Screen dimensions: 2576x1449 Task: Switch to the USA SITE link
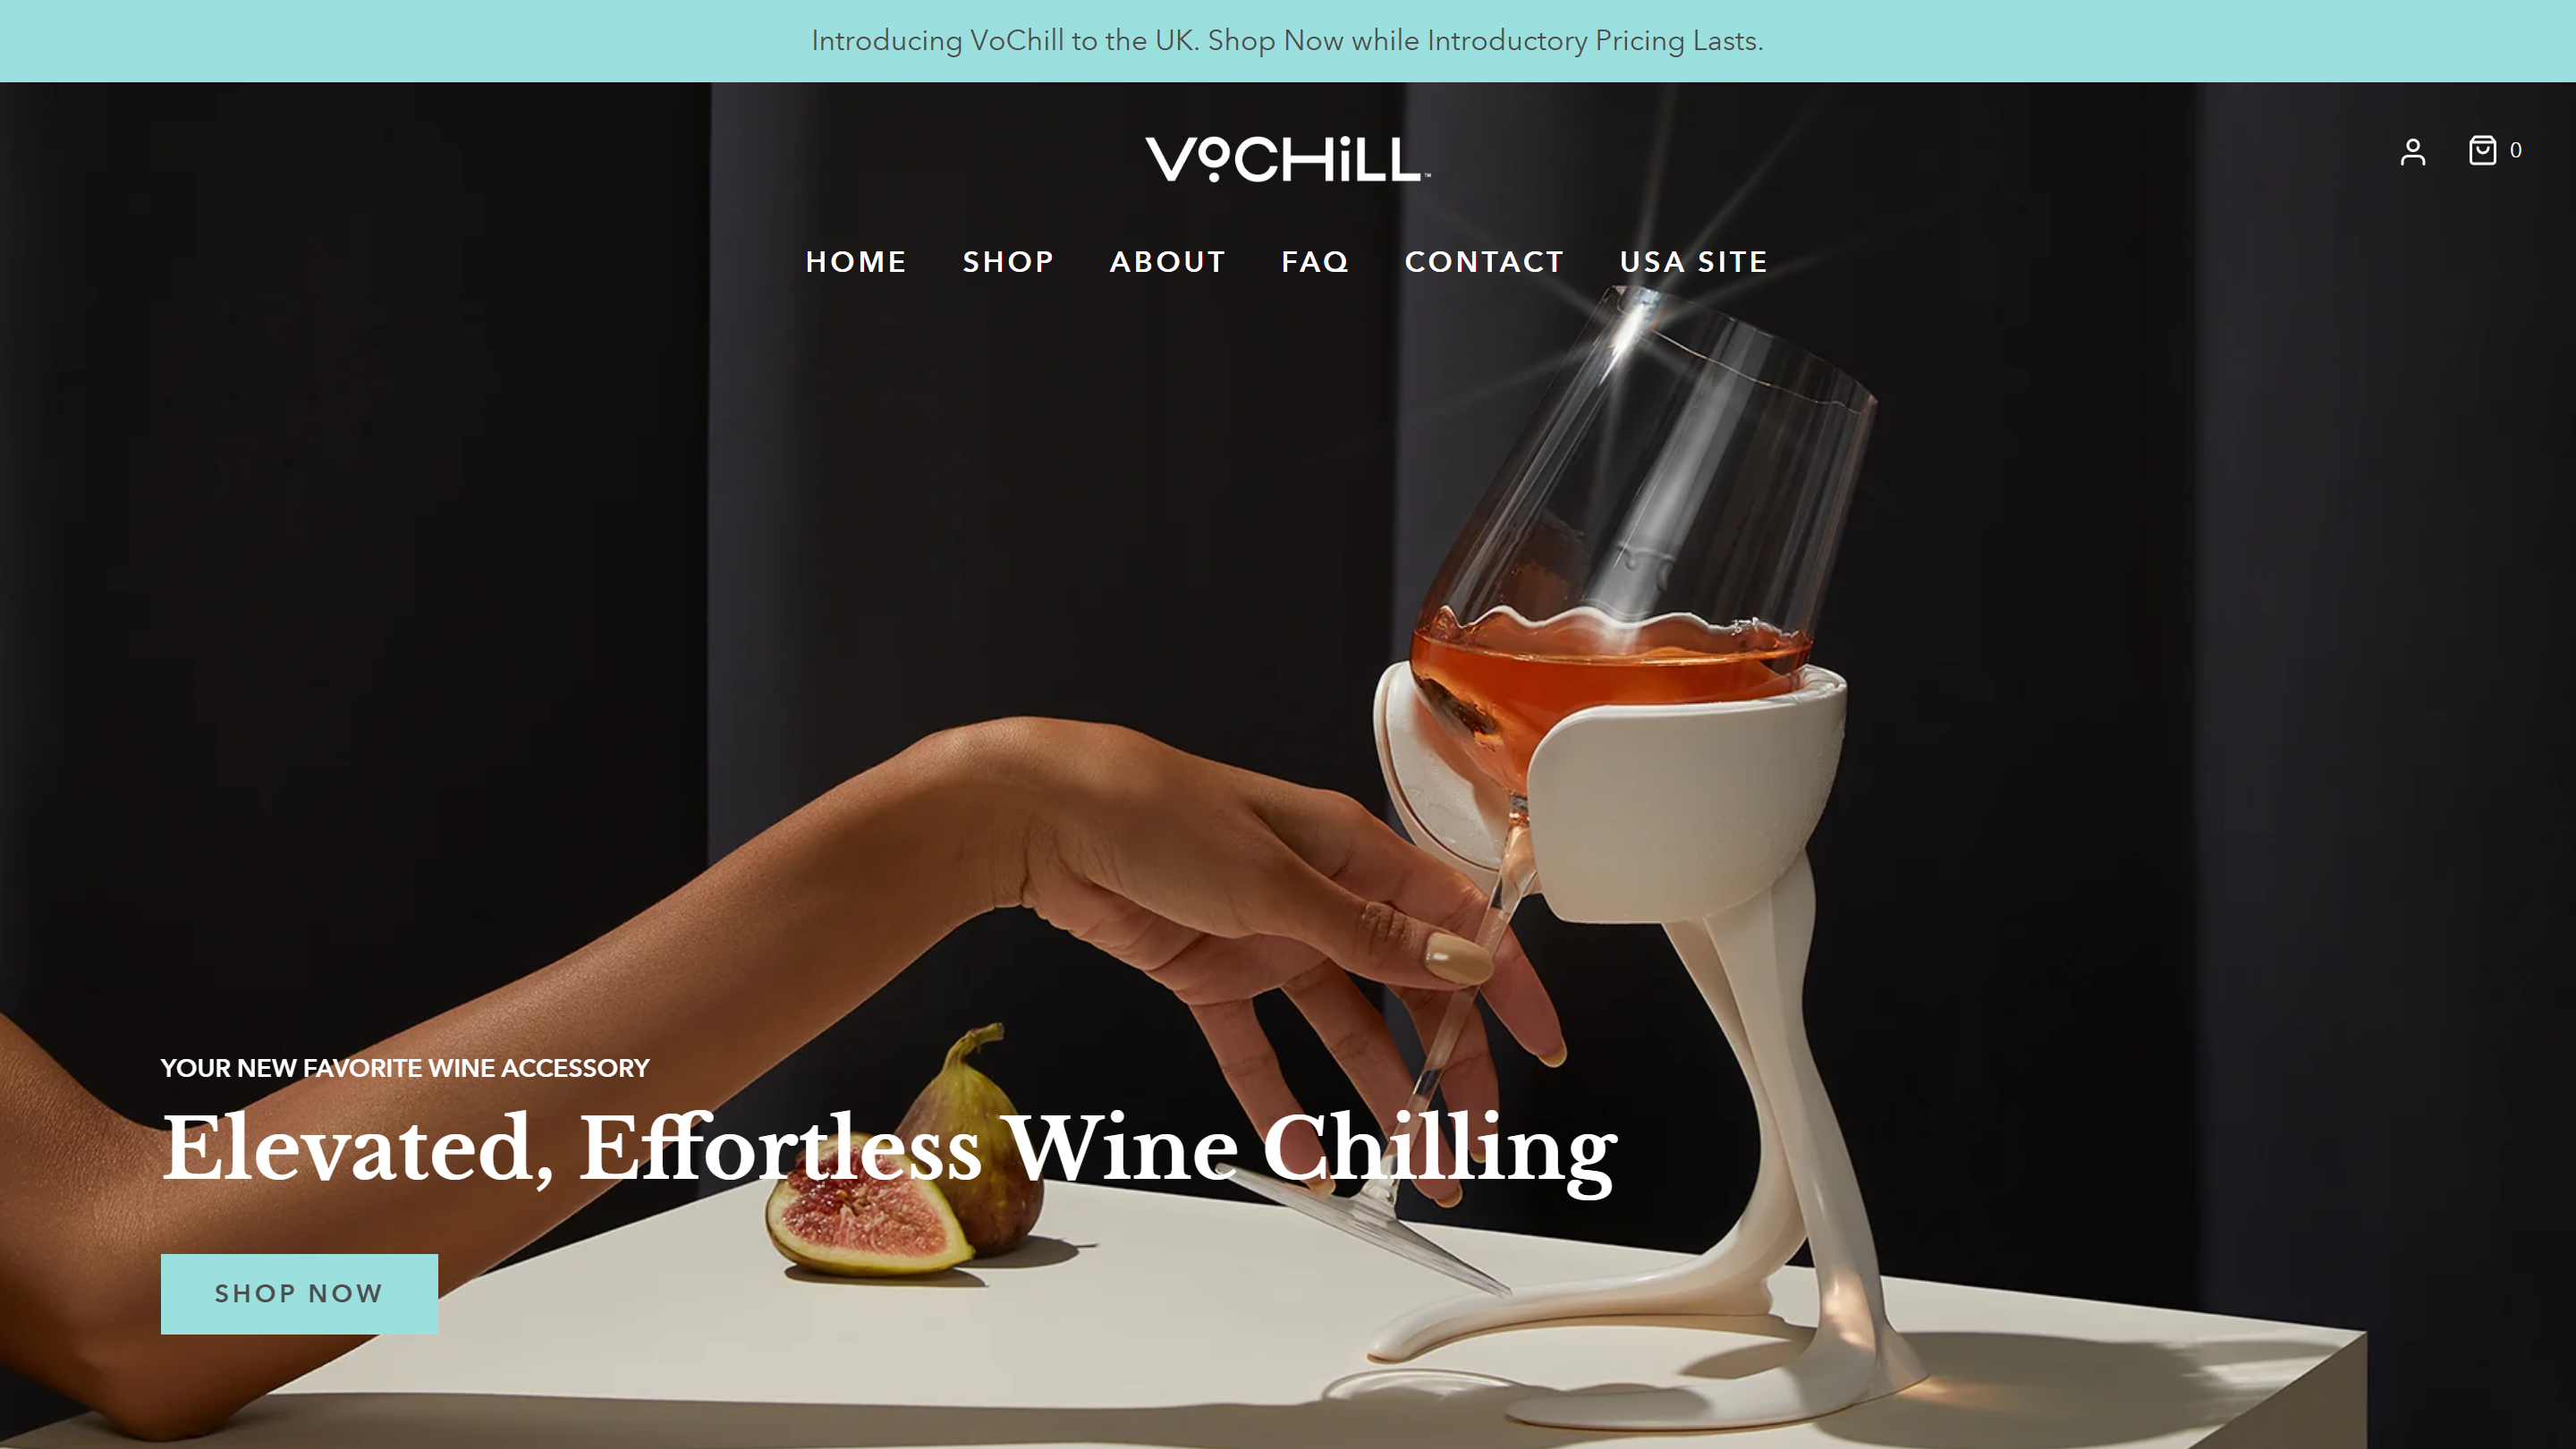click(1693, 262)
